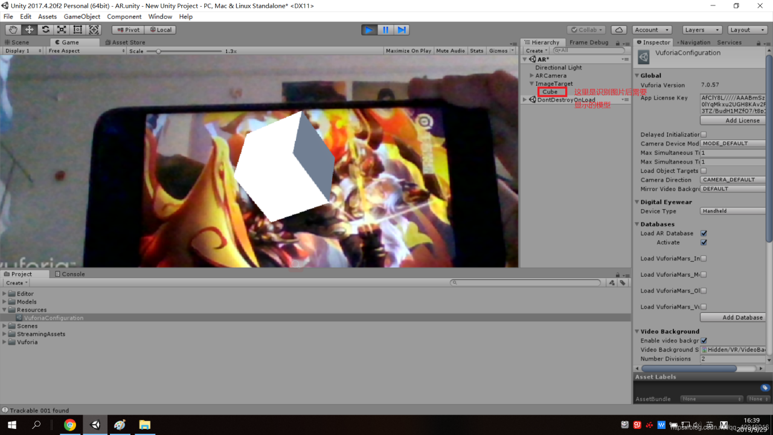The height and width of the screenshot is (435, 773).
Task: Open File Explorer from the taskbar
Action: pyautogui.click(x=145, y=425)
